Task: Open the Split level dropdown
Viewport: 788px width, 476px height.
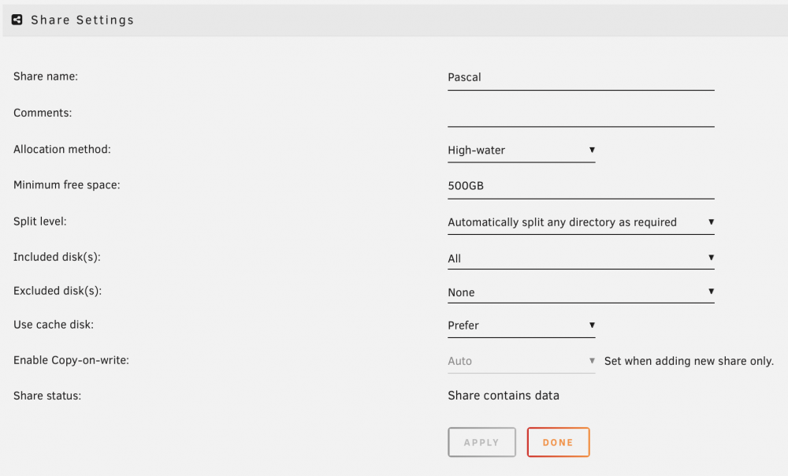Action: click(x=581, y=222)
